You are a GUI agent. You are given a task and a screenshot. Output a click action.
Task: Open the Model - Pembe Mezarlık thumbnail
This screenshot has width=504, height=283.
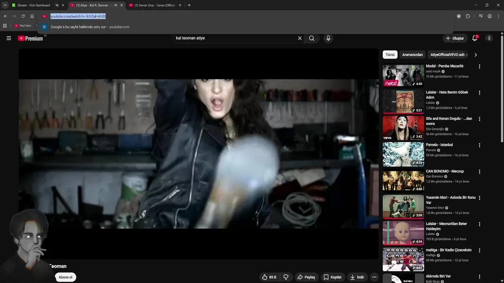403,75
